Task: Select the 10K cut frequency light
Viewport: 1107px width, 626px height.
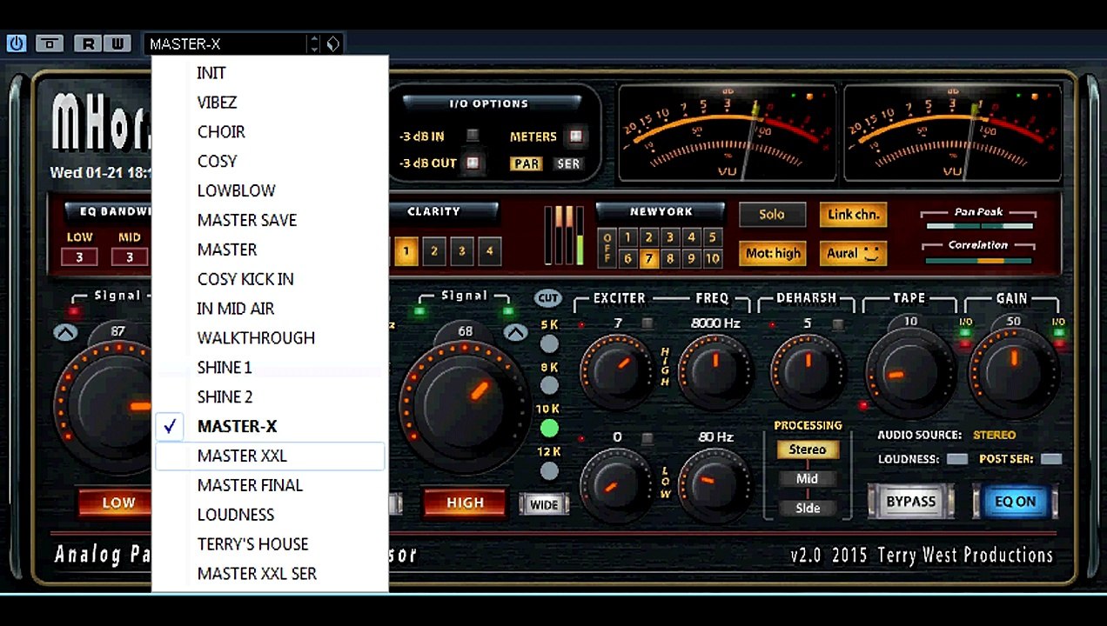Action: click(x=549, y=427)
